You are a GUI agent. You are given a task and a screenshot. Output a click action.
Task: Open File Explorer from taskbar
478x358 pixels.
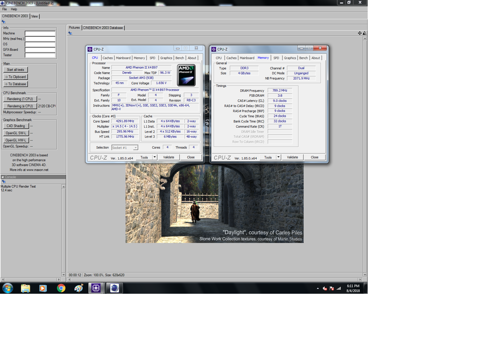coord(26,288)
